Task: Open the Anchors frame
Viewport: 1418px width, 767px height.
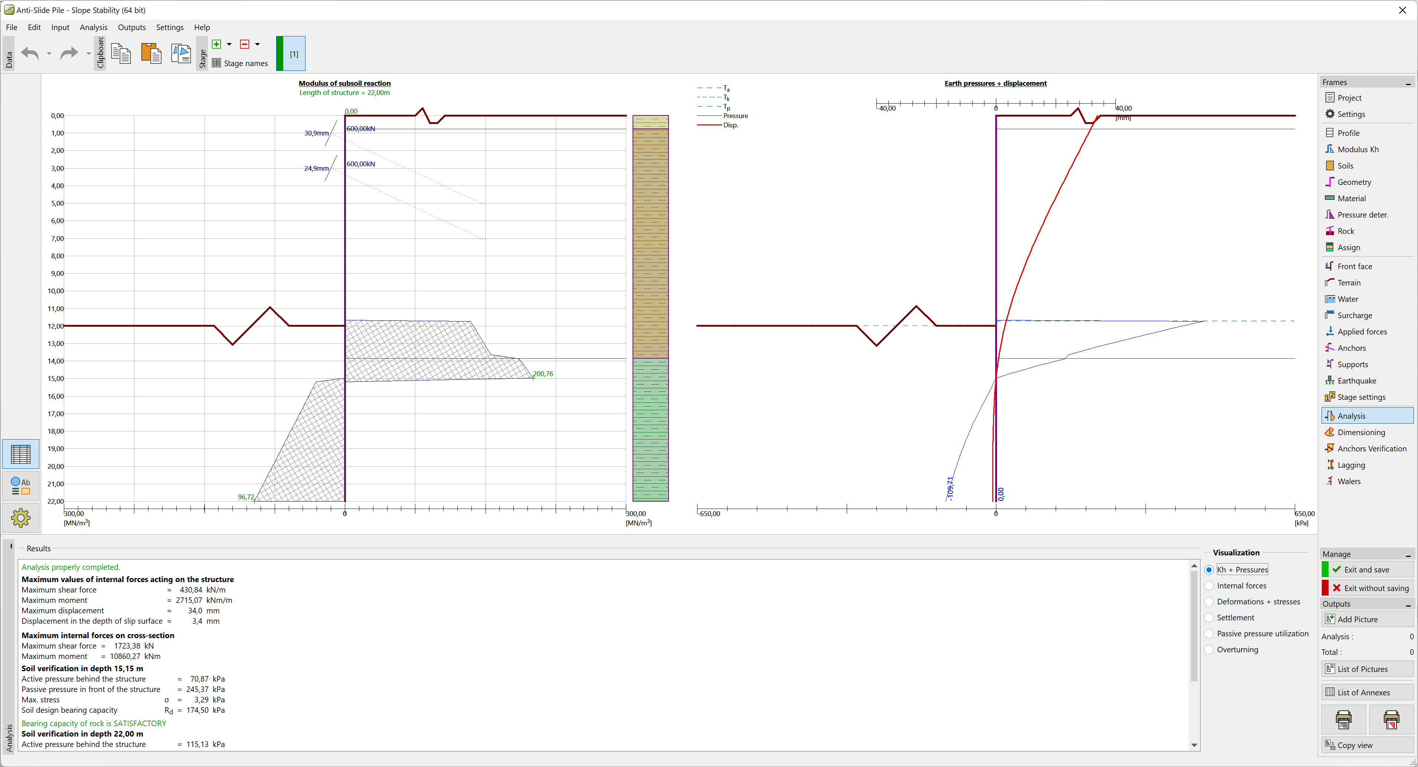Action: coord(1352,348)
